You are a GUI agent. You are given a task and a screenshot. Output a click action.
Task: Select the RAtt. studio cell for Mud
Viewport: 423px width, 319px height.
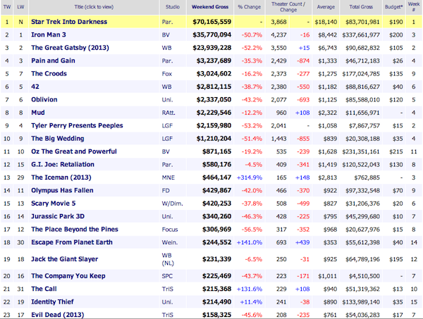pos(168,113)
